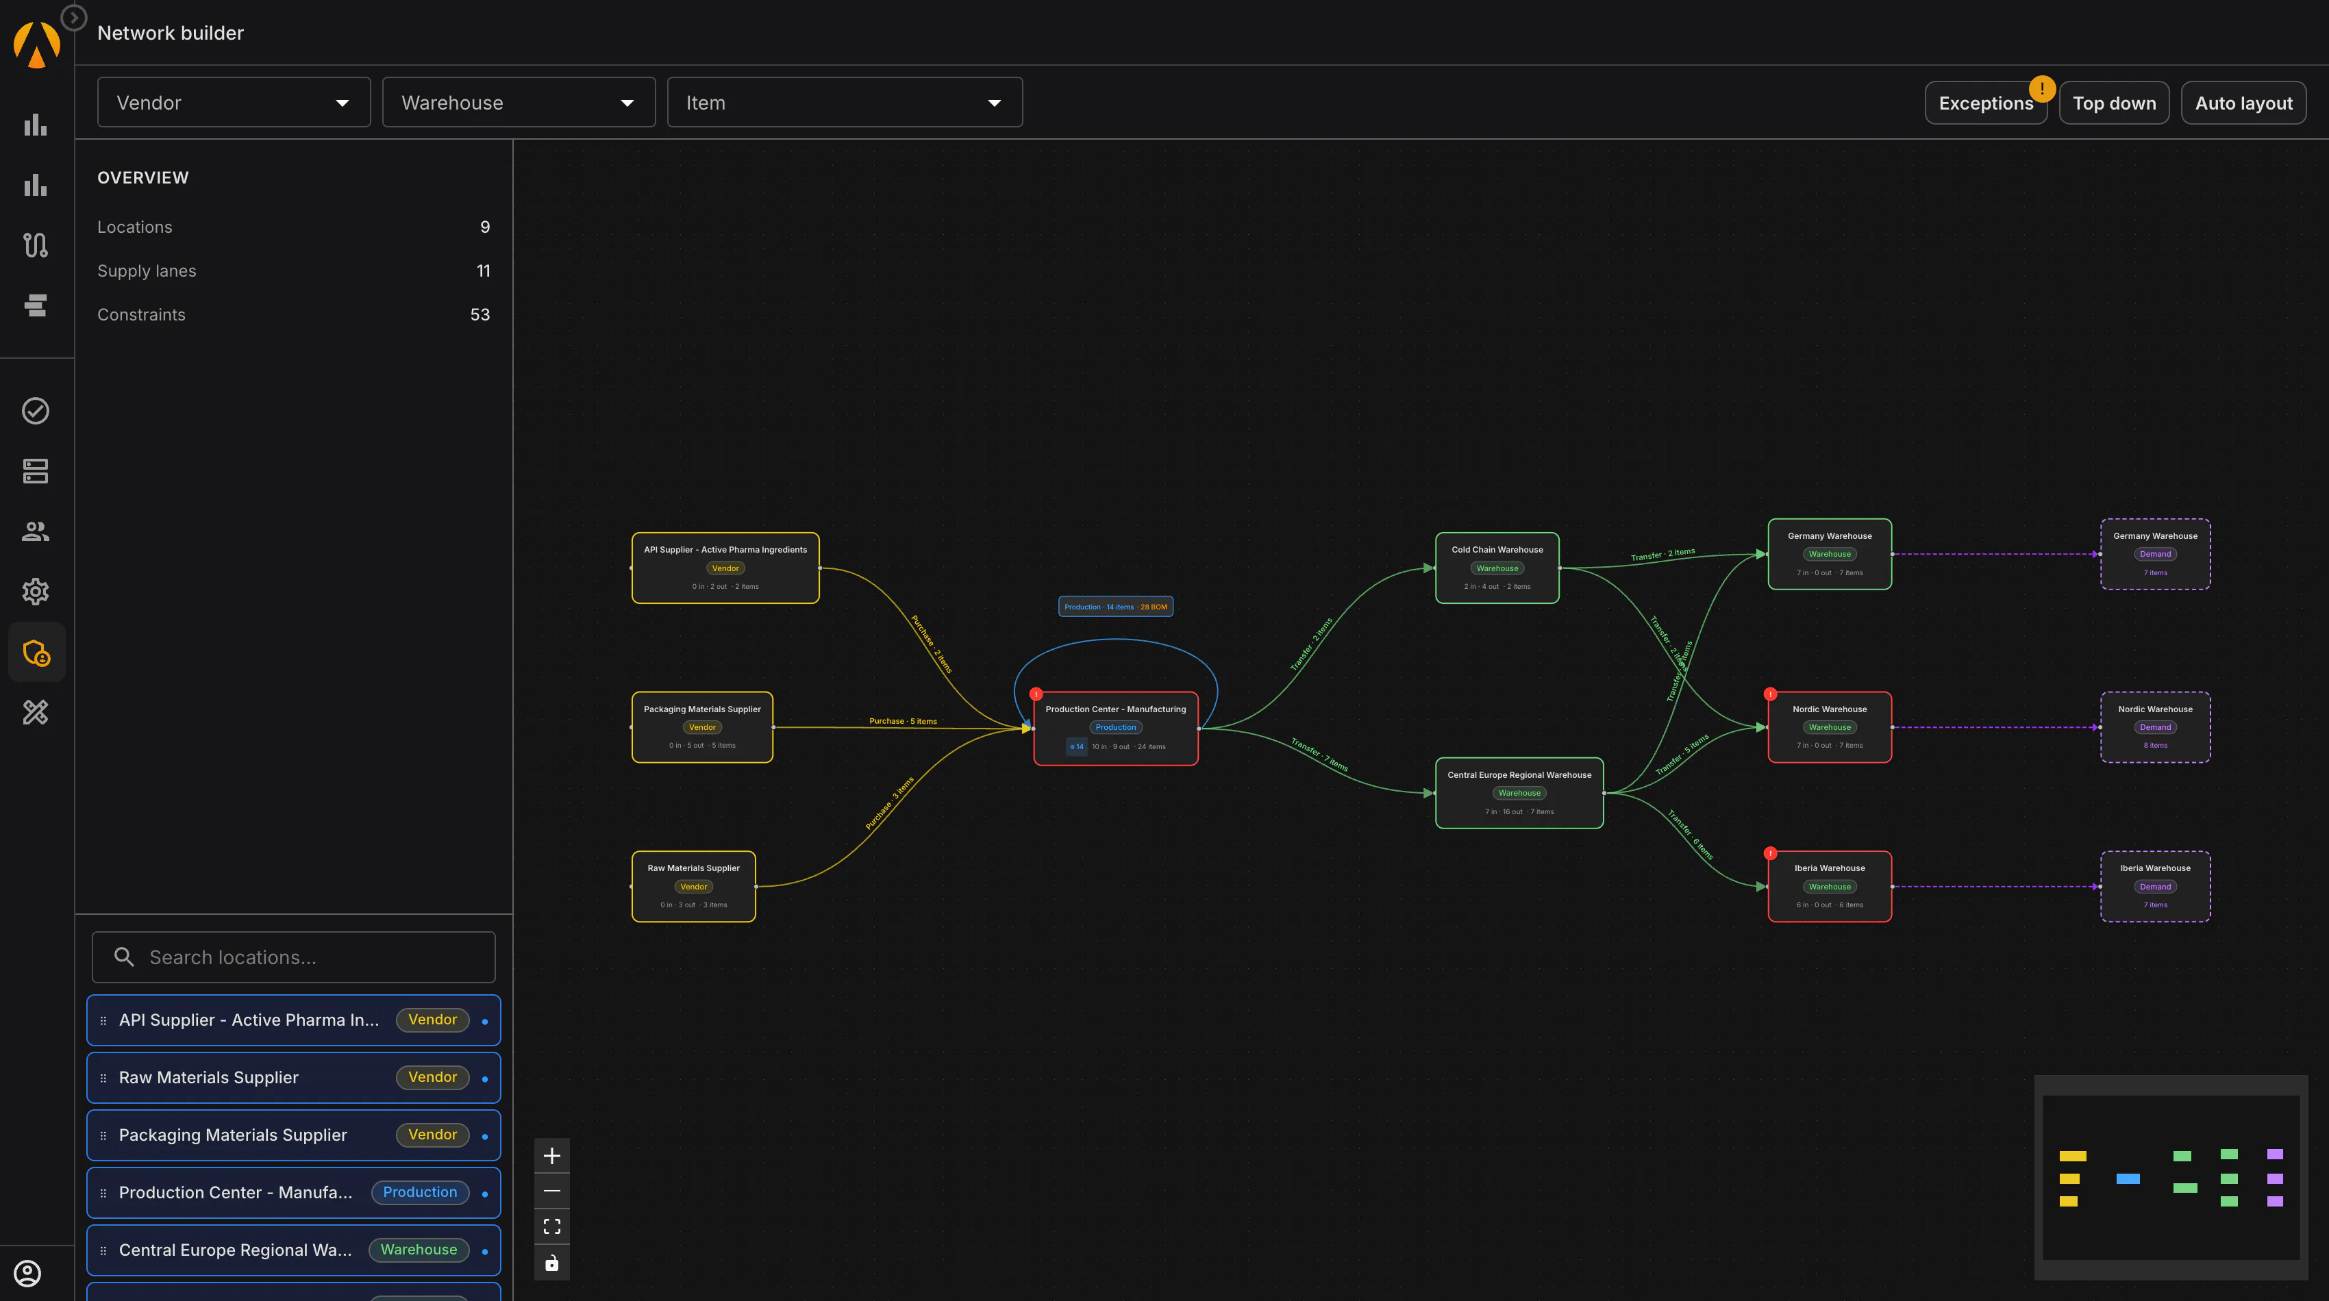
Task: Click drag handle of Raw Materials row
Action: tap(103, 1078)
